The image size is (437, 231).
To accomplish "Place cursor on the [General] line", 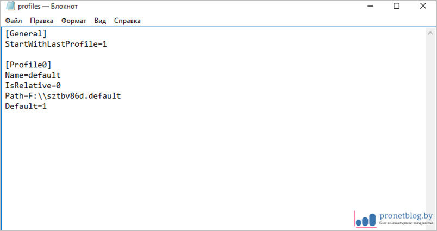I will [x=26, y=34].
